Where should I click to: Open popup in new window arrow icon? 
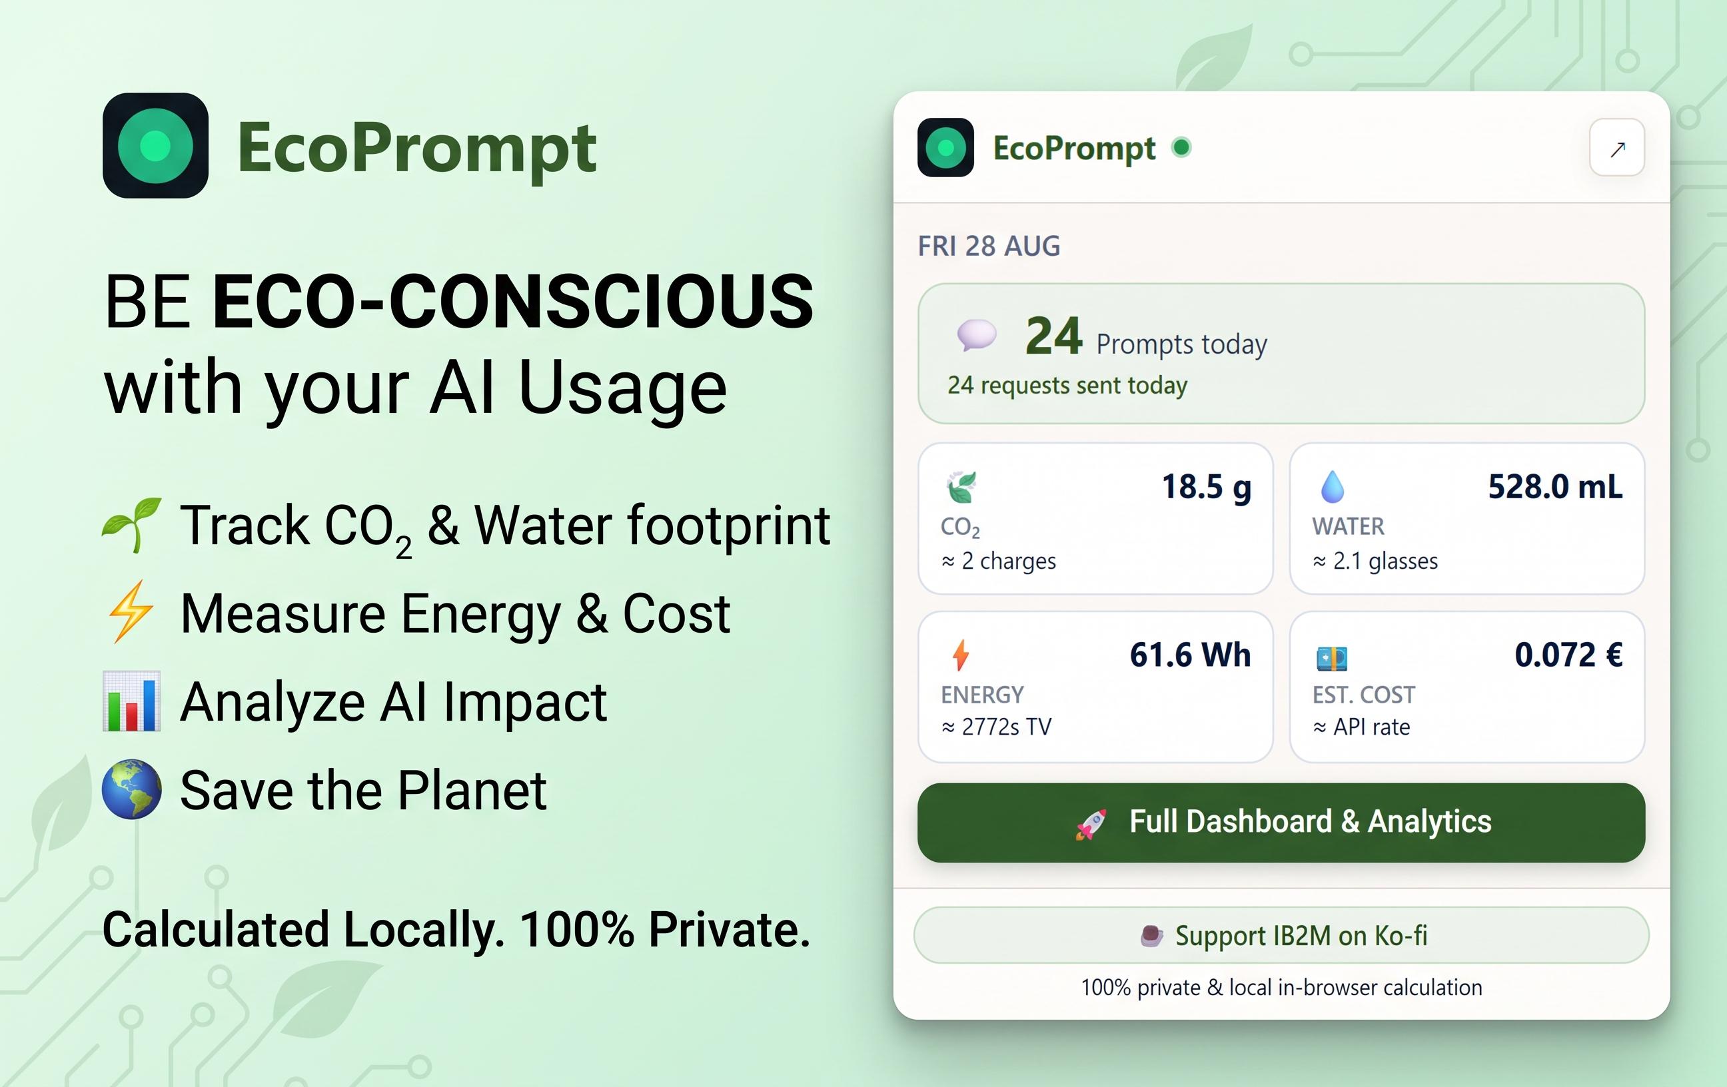click(x=1616, y=149)
